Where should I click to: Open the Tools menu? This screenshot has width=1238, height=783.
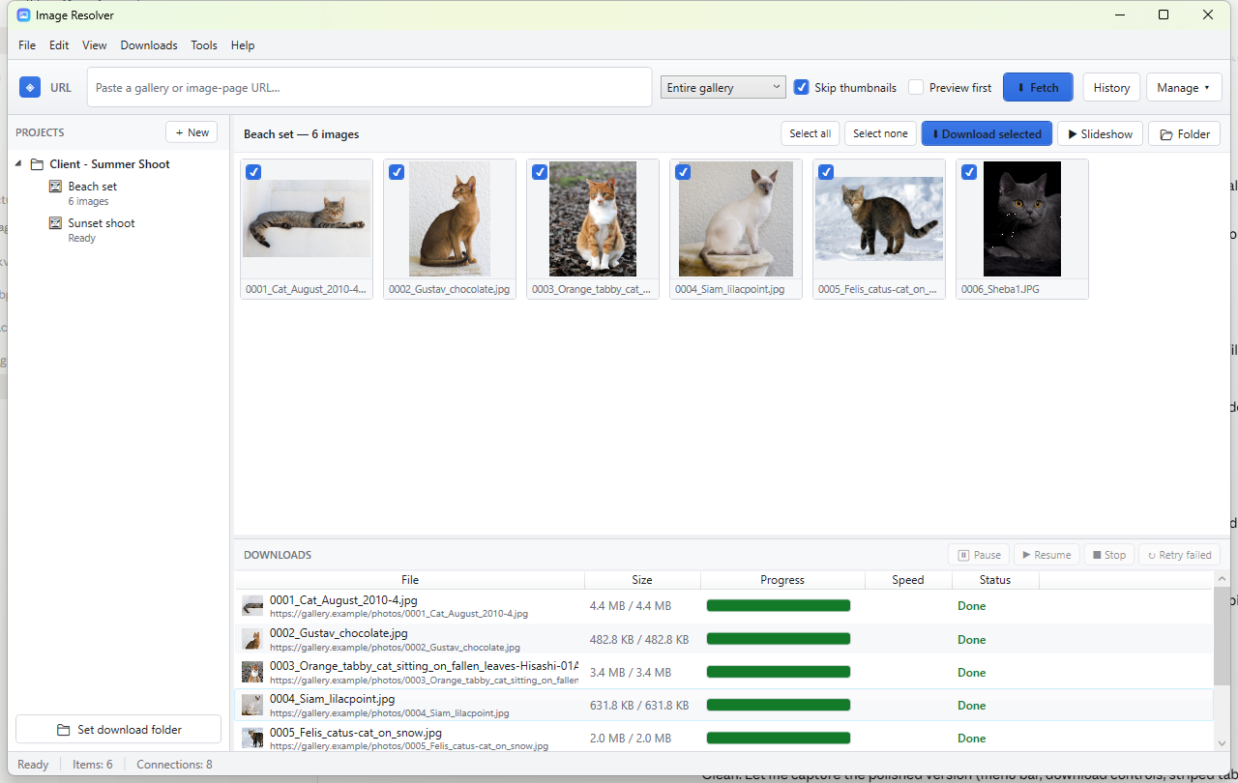click(x=204, y=45)
